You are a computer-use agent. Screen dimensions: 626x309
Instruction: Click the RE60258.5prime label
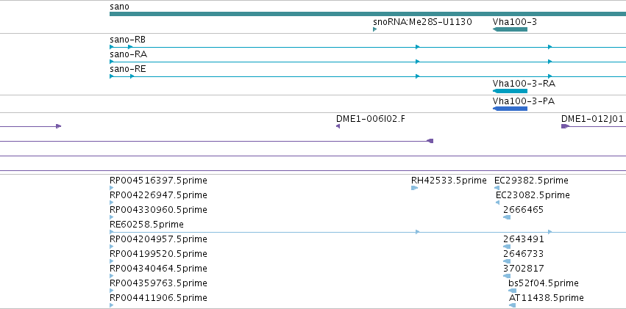[x=146, y=225]
